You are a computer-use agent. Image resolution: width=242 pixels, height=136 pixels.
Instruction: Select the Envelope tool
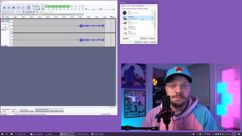(36, 6)
